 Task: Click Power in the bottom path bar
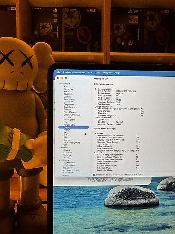[140, 174]
